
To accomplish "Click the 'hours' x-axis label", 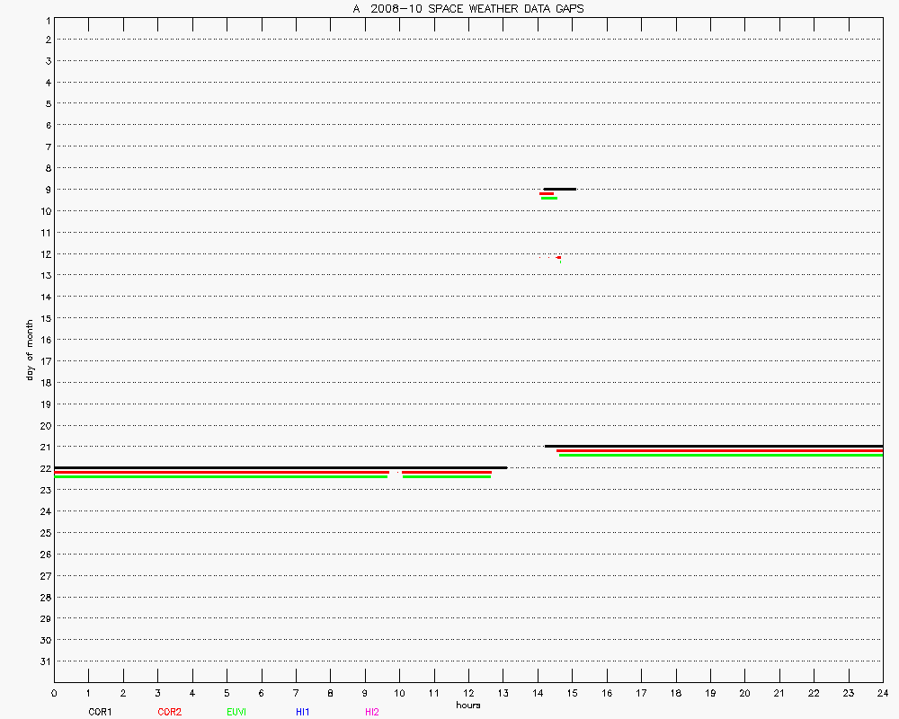I will click(x=467, y=706).
